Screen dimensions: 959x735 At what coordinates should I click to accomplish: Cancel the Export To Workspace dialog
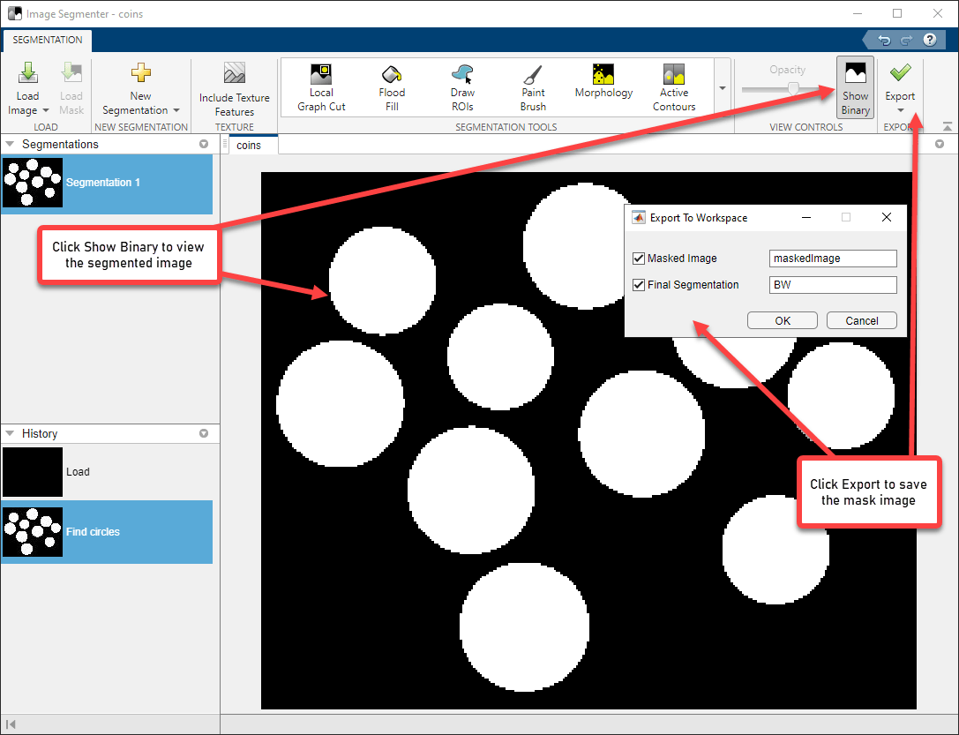coord(861,320)
